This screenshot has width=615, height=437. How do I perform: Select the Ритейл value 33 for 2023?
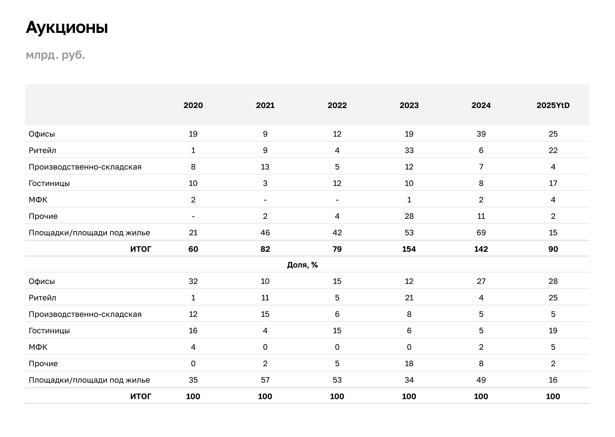click(x=409, y=151)
